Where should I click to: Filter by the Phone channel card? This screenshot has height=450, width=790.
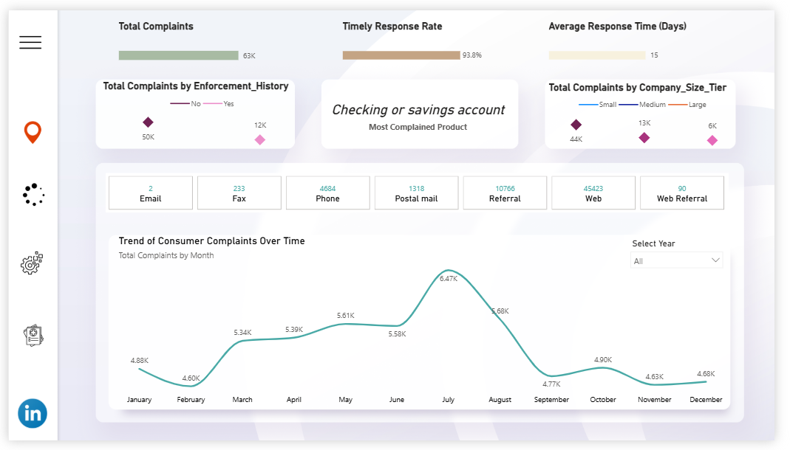tap(327, 193)
